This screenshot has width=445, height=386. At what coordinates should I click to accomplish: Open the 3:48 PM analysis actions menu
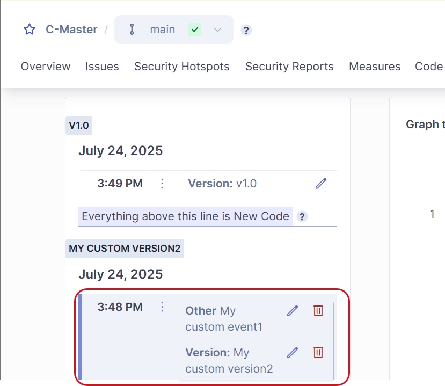162,307
